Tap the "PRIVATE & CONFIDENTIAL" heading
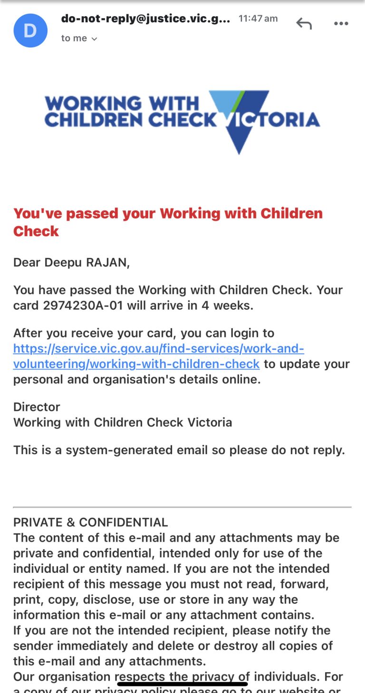The width and height of the screenshot is (365, 693). pyautogui.click(x=90, y=522)
